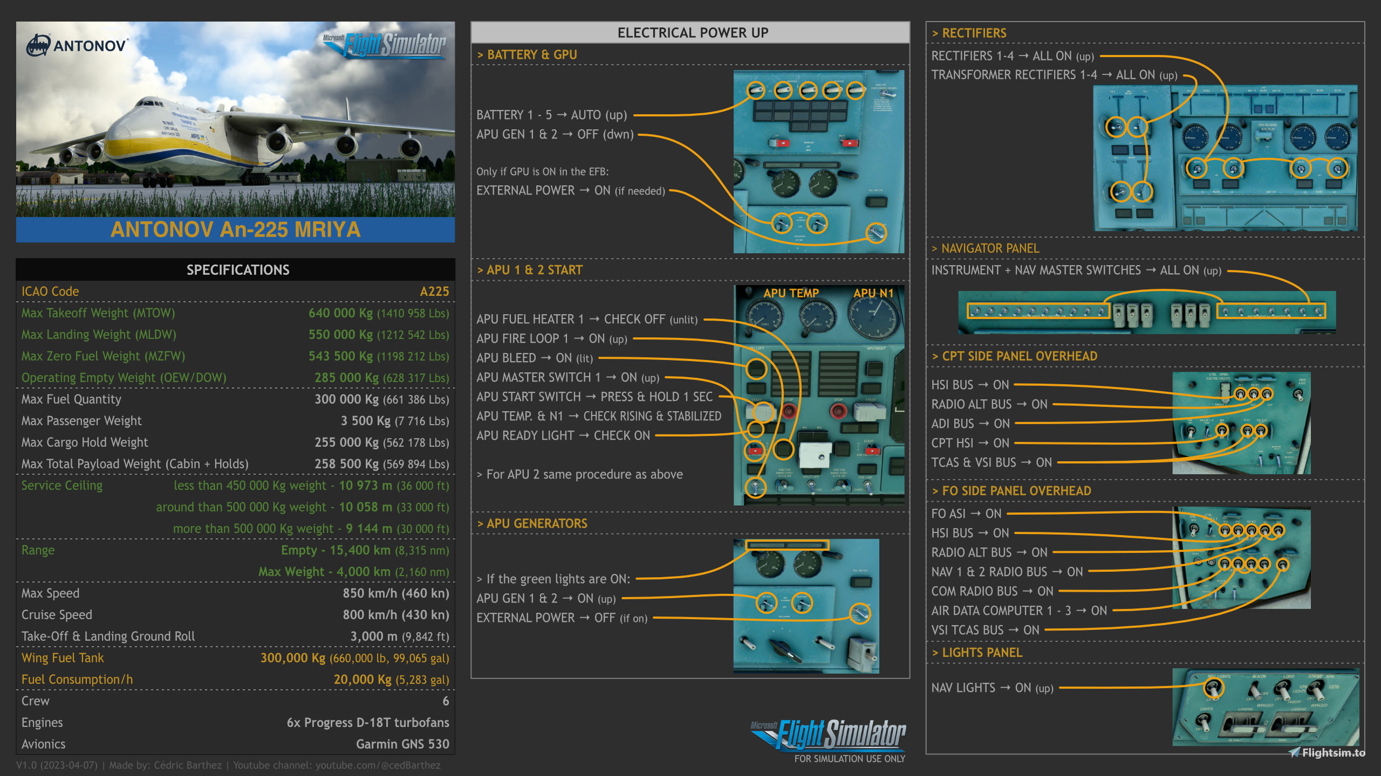
Task: Click the Range Empty 15,400 km line
Action: (x=365, y=550)
